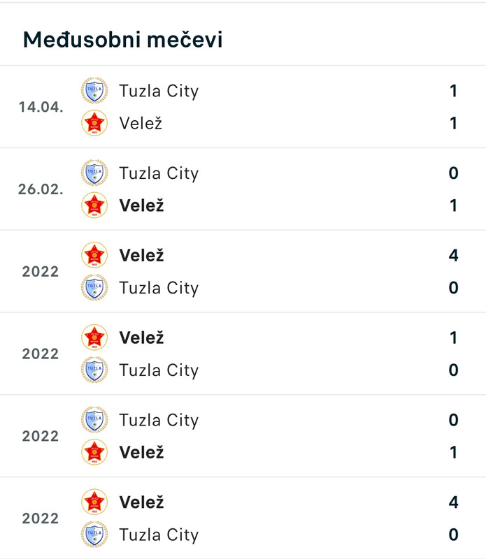
Task: Click Velež score 4 in first 2022 match
Action: [453, 255]
